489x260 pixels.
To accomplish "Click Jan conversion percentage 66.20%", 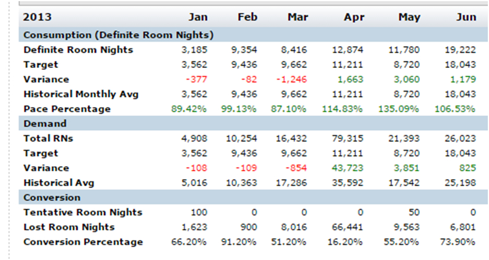I will pyautogui.click(x=189, y=242).
